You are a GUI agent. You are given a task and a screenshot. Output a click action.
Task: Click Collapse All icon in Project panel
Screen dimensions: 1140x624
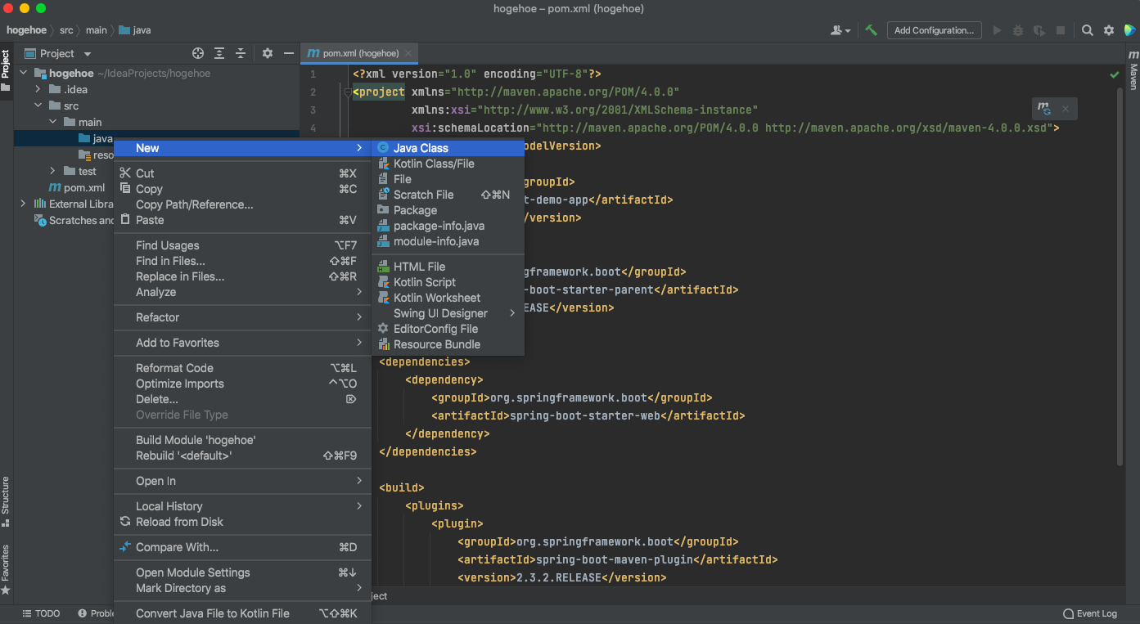tap(241, 53)
